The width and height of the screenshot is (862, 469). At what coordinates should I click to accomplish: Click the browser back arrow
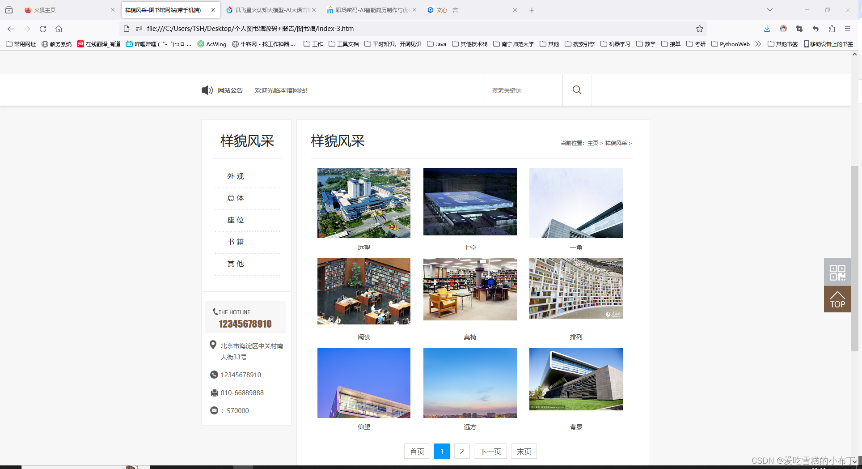(10, 29)
